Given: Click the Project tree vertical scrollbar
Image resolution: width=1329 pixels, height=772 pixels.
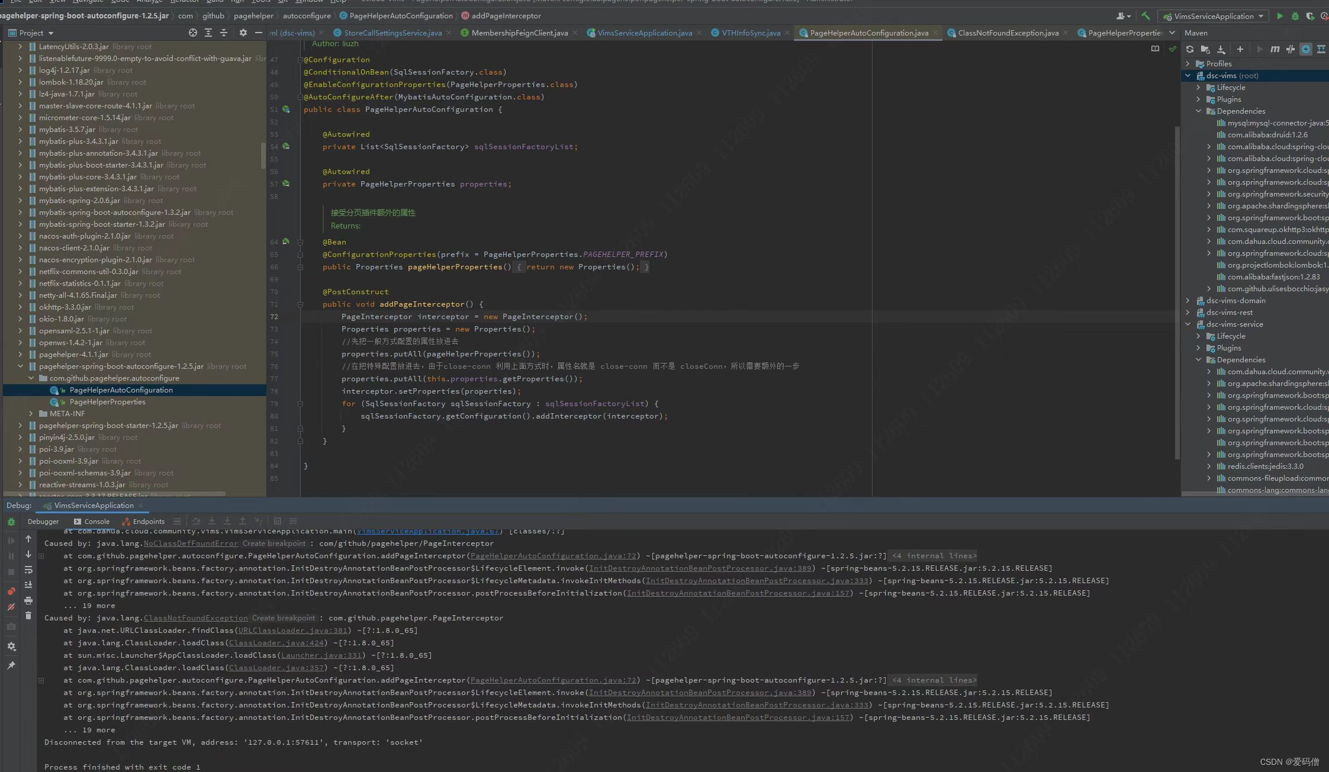Looking at the screenshot, I should pyautogui.click(x=263, y=155).
